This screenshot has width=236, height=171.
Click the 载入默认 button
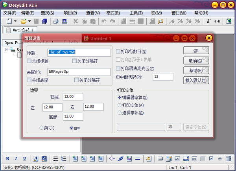coord(195,80)
